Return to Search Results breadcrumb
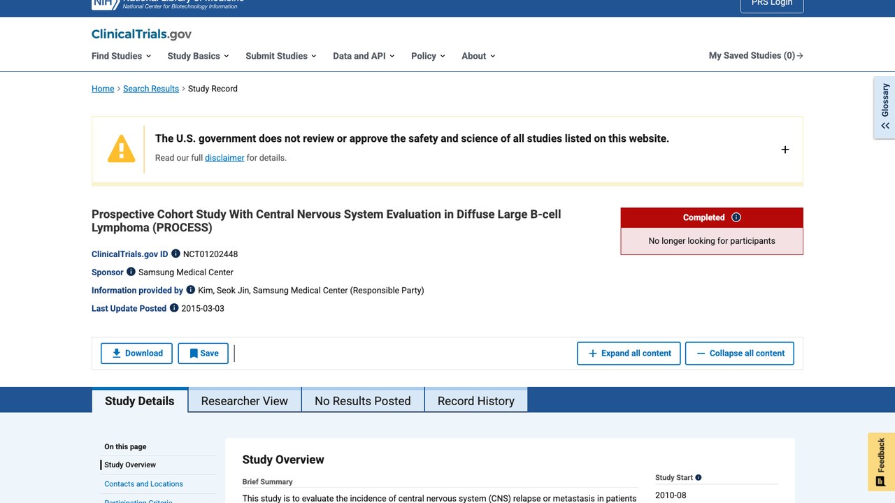The height and width of the screenshot is (503, 895). coord(151,89)
